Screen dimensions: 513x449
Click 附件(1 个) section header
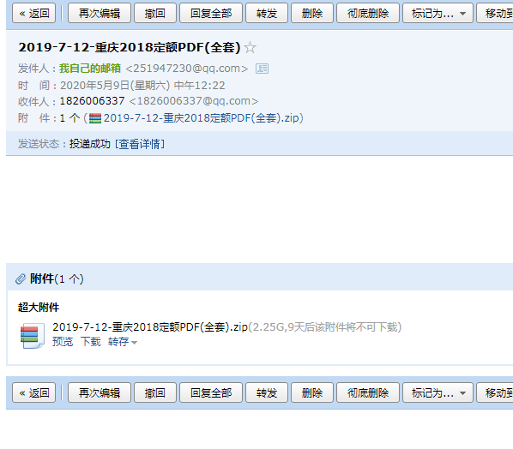[57, 278]
